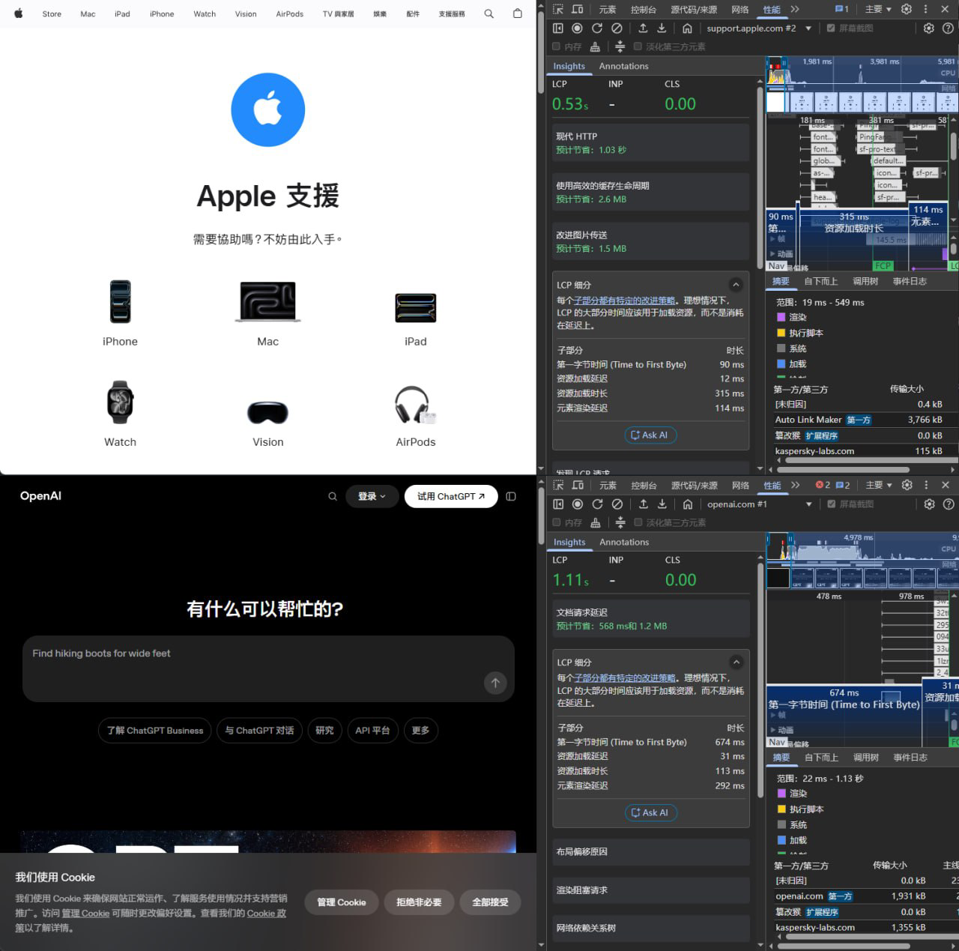
Task: Open 主要 context dropdown in openai.com DevTools
Action: [879, 485]
